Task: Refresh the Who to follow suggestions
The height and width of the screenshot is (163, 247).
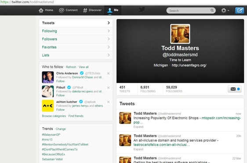Action: tap(71, 67)
